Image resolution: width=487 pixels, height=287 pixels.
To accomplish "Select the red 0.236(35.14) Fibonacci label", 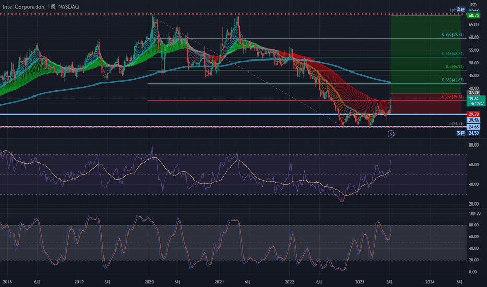I will coord(453,97).
